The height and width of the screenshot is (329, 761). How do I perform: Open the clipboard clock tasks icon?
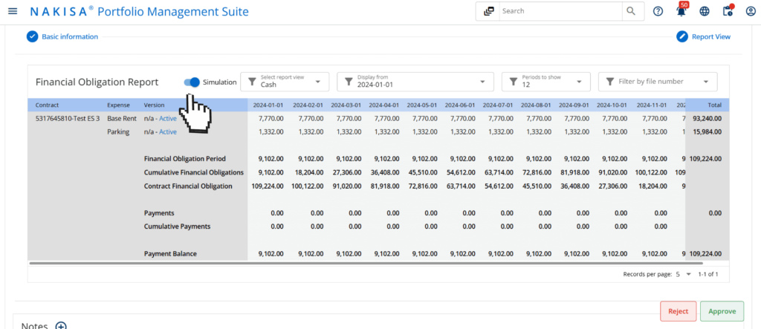coord(727,11)
